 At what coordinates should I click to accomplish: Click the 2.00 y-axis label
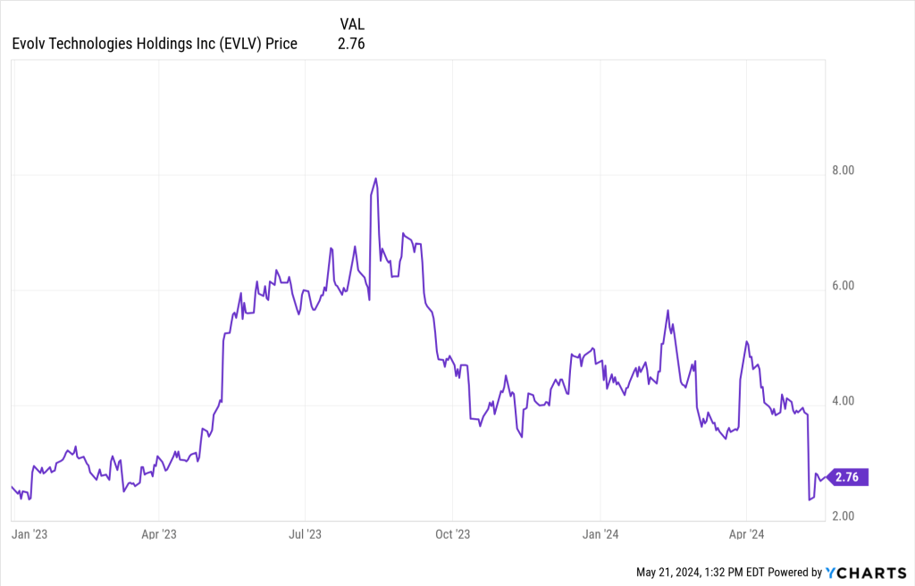click(x=844, y=516)
